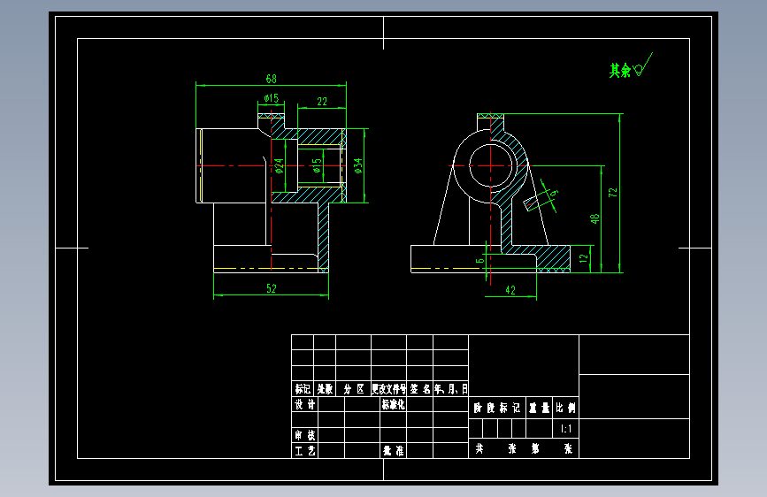Click the "第" sheet number label
Screen dimensions: 767x497
535,448
